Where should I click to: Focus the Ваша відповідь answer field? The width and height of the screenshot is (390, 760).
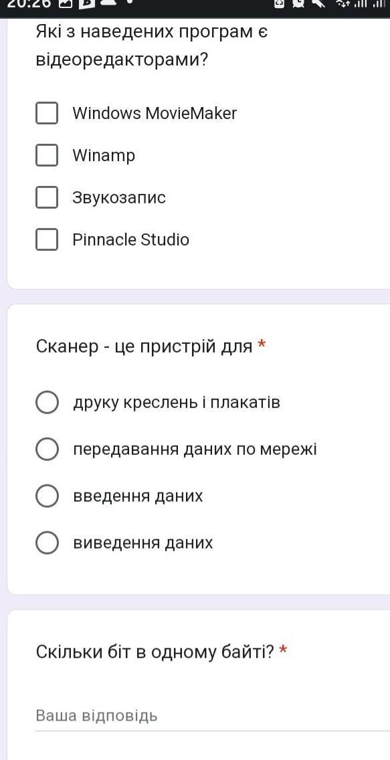coord(213,717)
